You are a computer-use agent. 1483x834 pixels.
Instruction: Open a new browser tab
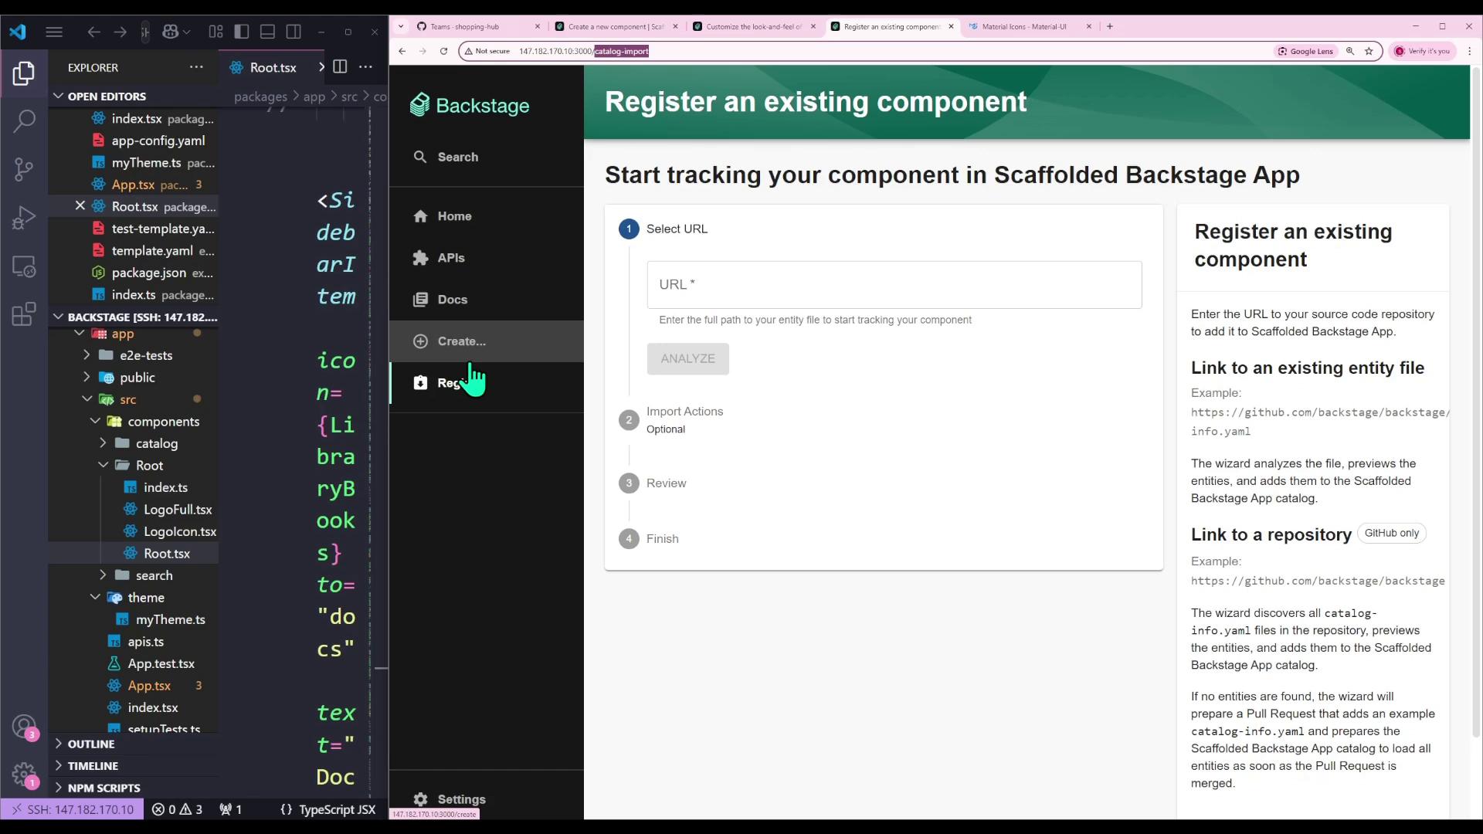[x=1110, y=26]
